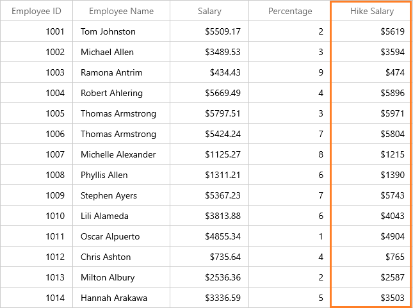This screenshot has height=308, width=413.
Task: Select Ramona Antrim's salary $434.43
Action: [x=225, y=72]
